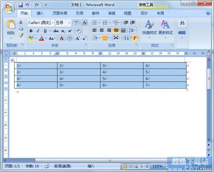
Task: Open the font name dropdown
Action: 53,23
